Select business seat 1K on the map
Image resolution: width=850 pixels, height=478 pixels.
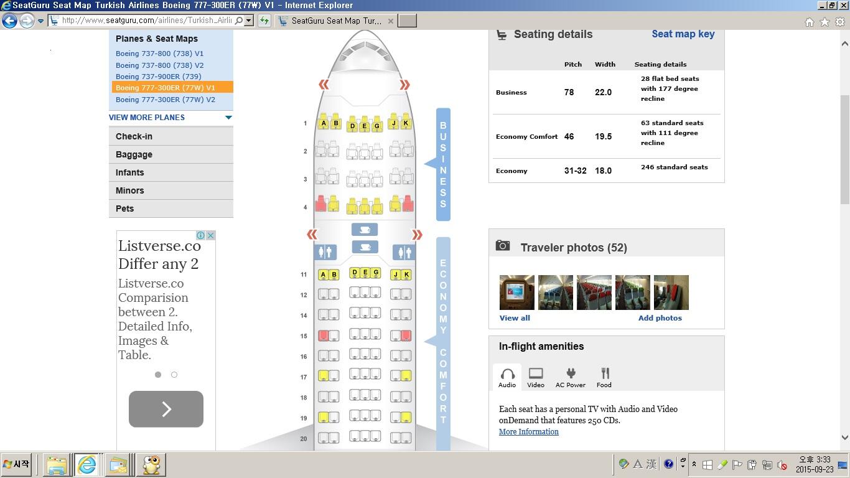point(406,121)
